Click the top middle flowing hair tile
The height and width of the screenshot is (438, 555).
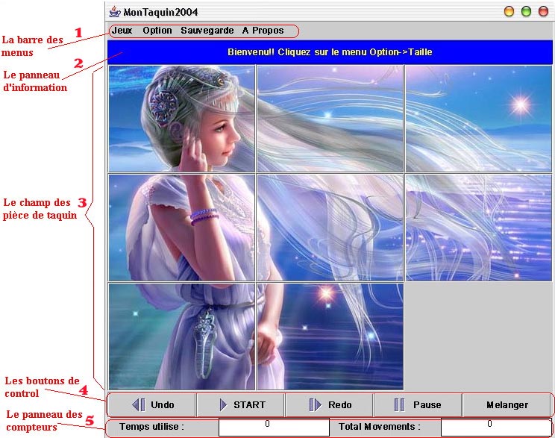330,119
